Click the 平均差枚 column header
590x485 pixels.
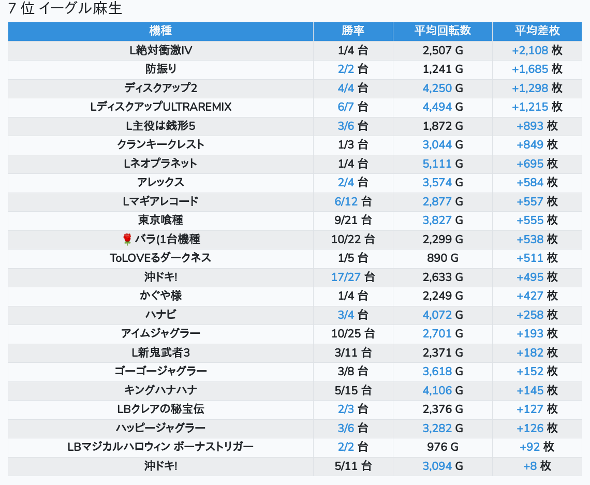click(537, 31)
